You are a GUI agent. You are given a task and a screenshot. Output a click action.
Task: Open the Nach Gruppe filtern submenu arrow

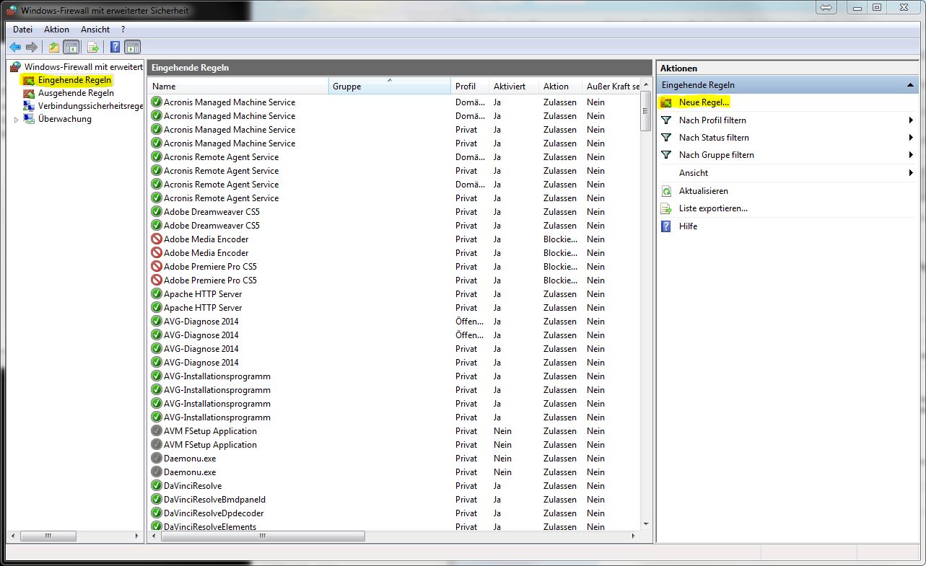pos(912,155)
